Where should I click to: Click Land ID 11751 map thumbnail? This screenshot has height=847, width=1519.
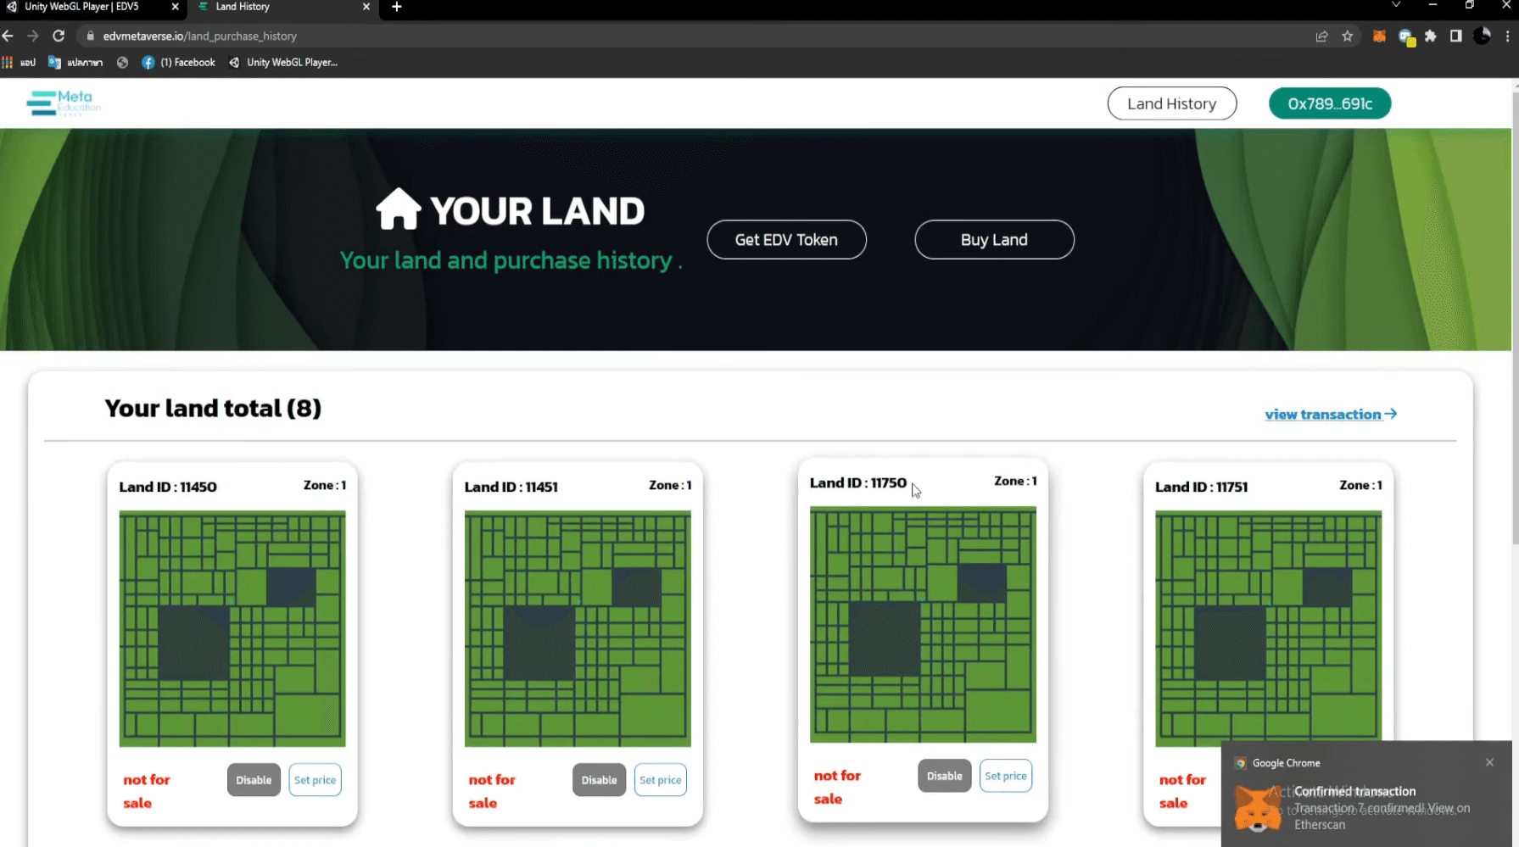pyautogui.click(x=1268, y=628)
